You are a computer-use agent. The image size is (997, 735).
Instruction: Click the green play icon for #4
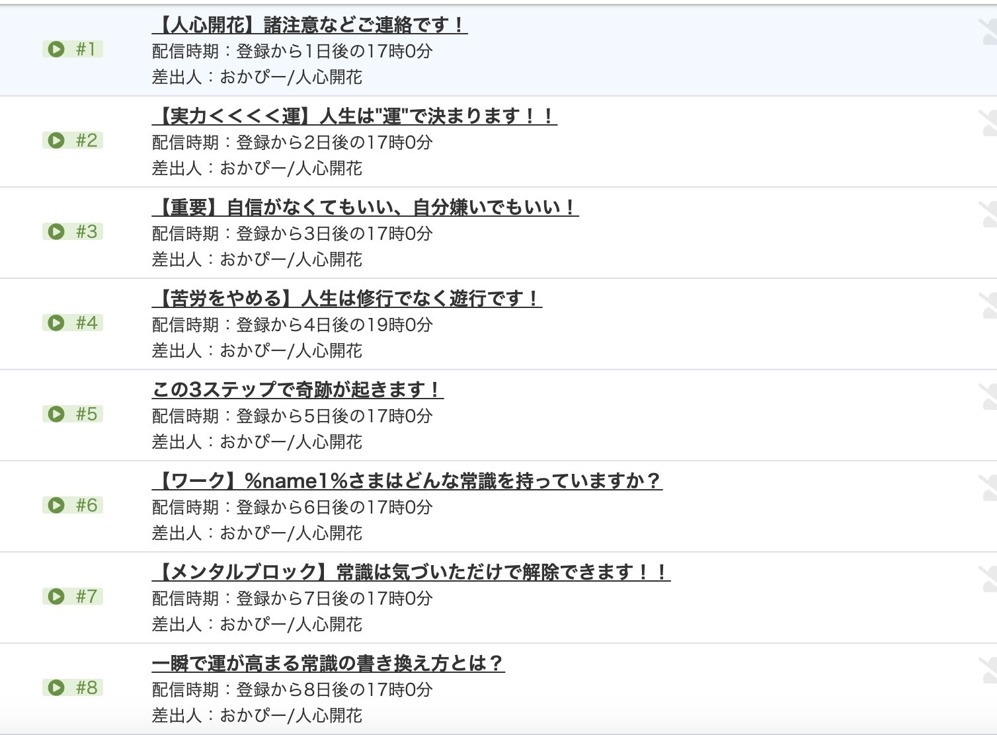(56, 323)
